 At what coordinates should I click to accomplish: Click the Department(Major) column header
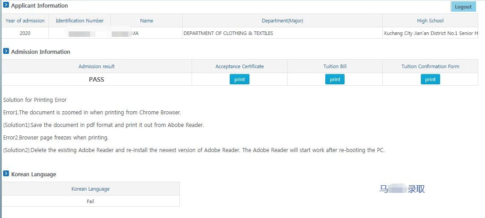[282, 21]
